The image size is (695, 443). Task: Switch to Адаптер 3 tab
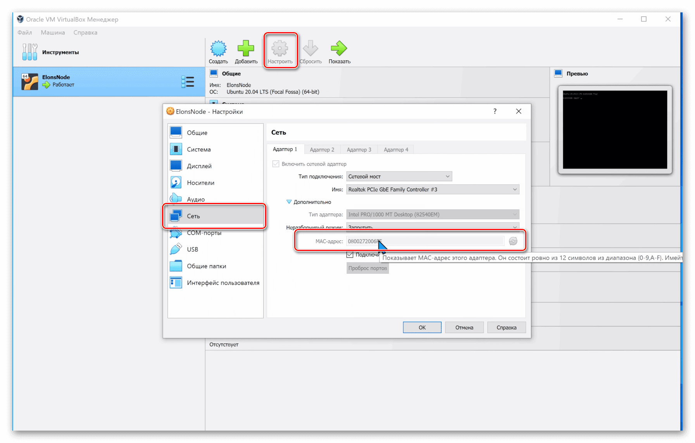point(359,149)
